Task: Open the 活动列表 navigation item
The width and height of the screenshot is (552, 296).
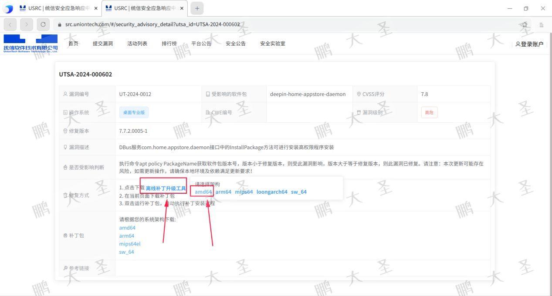Action: (x=137, y=44)
